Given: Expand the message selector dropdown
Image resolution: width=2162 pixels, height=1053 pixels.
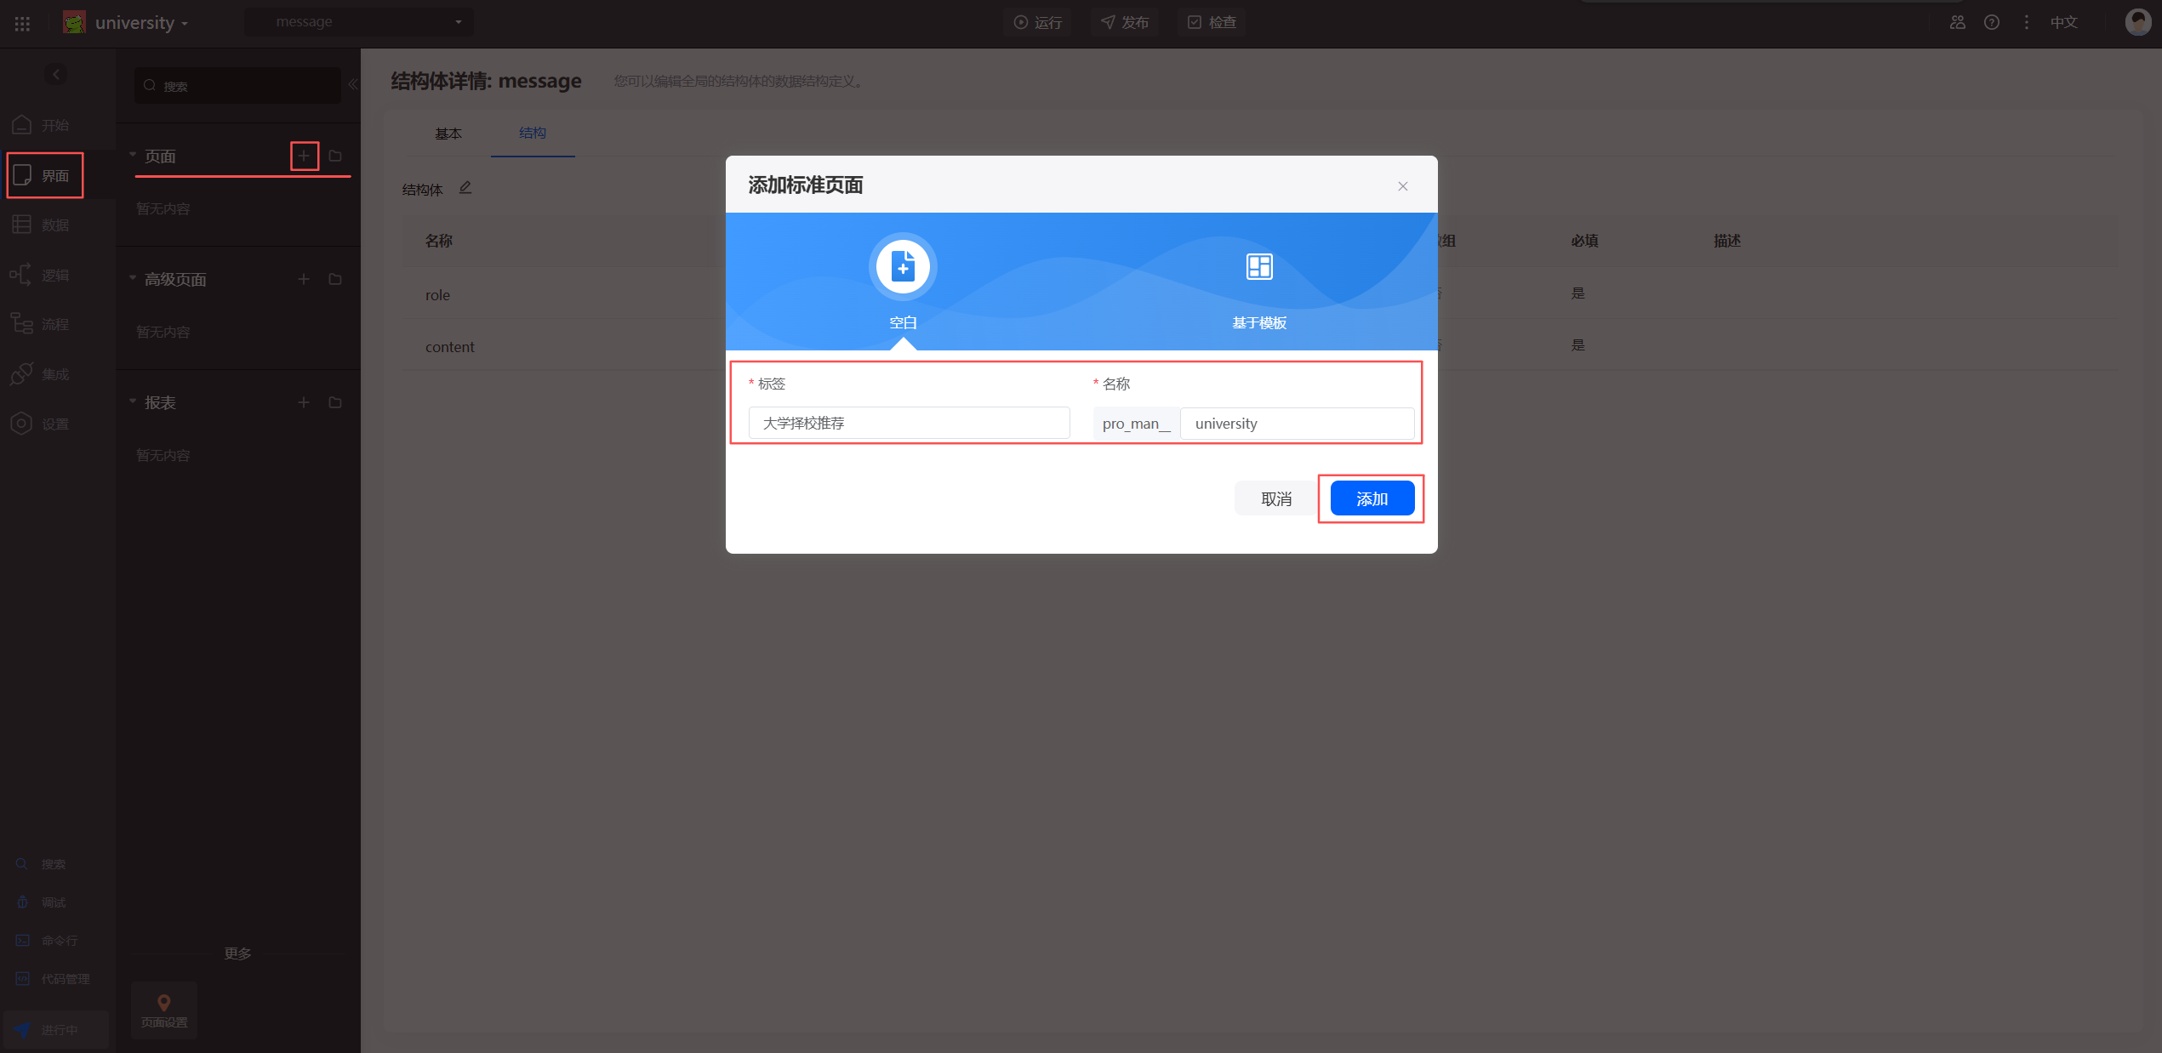Looking at the screenshot, I should point(359,22).
